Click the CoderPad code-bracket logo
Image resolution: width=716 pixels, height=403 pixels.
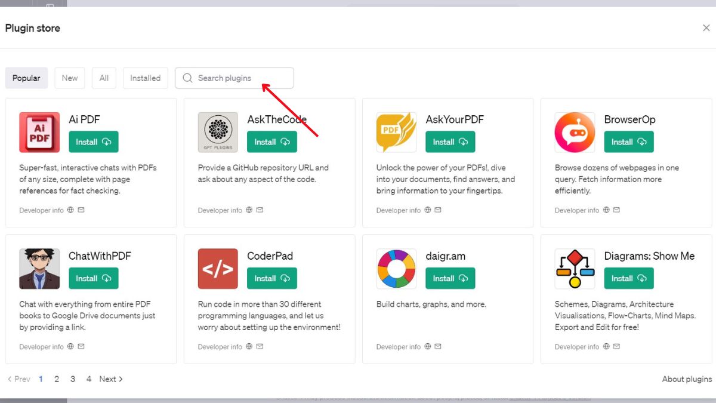(218, 269)
